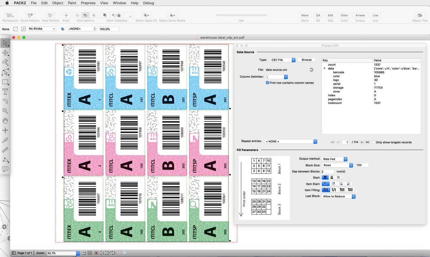Screen dimensions: 430x257
Task: Open the Last Block dropdown
Action: [339, 196]
